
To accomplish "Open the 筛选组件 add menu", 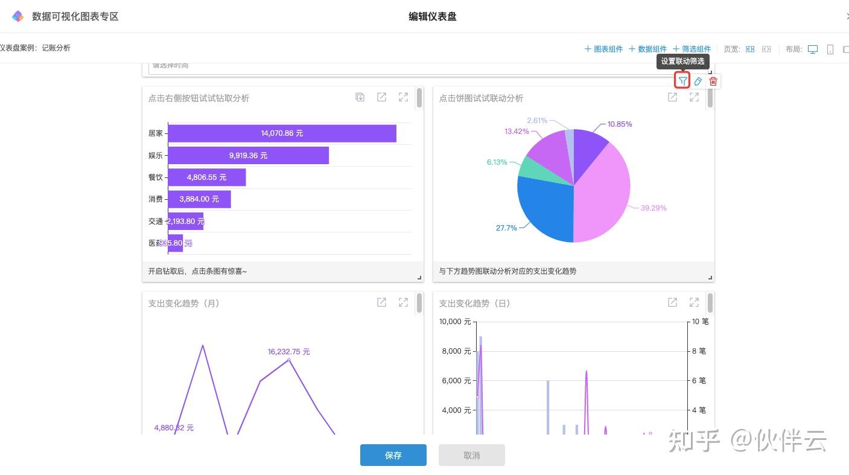I will coord(692,49).
